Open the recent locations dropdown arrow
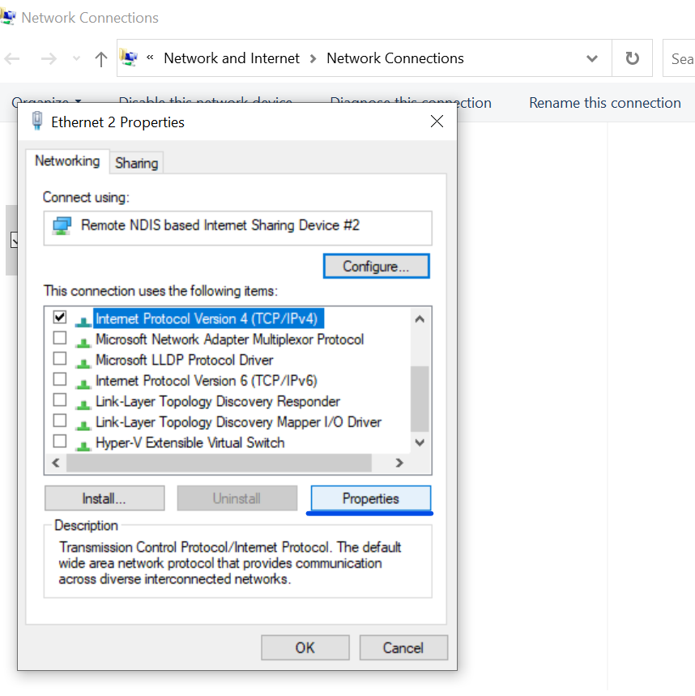The height and width of the screenshot is (696, 695). click(76, 58)
